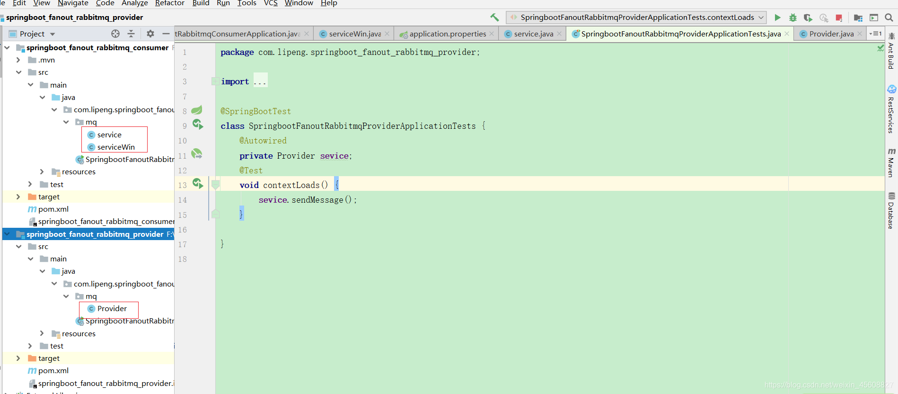Click the springboot_fanout_rabbitmq_provider breadcrumb
Screen dimensions: 898x394
click(x=74, y=18)
